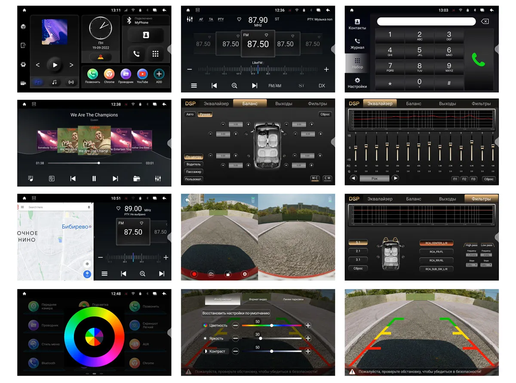Viewport: 516px width, 383px height.
Task: Click Восстановить настройки по-умолчанию button
Action: 236,313
